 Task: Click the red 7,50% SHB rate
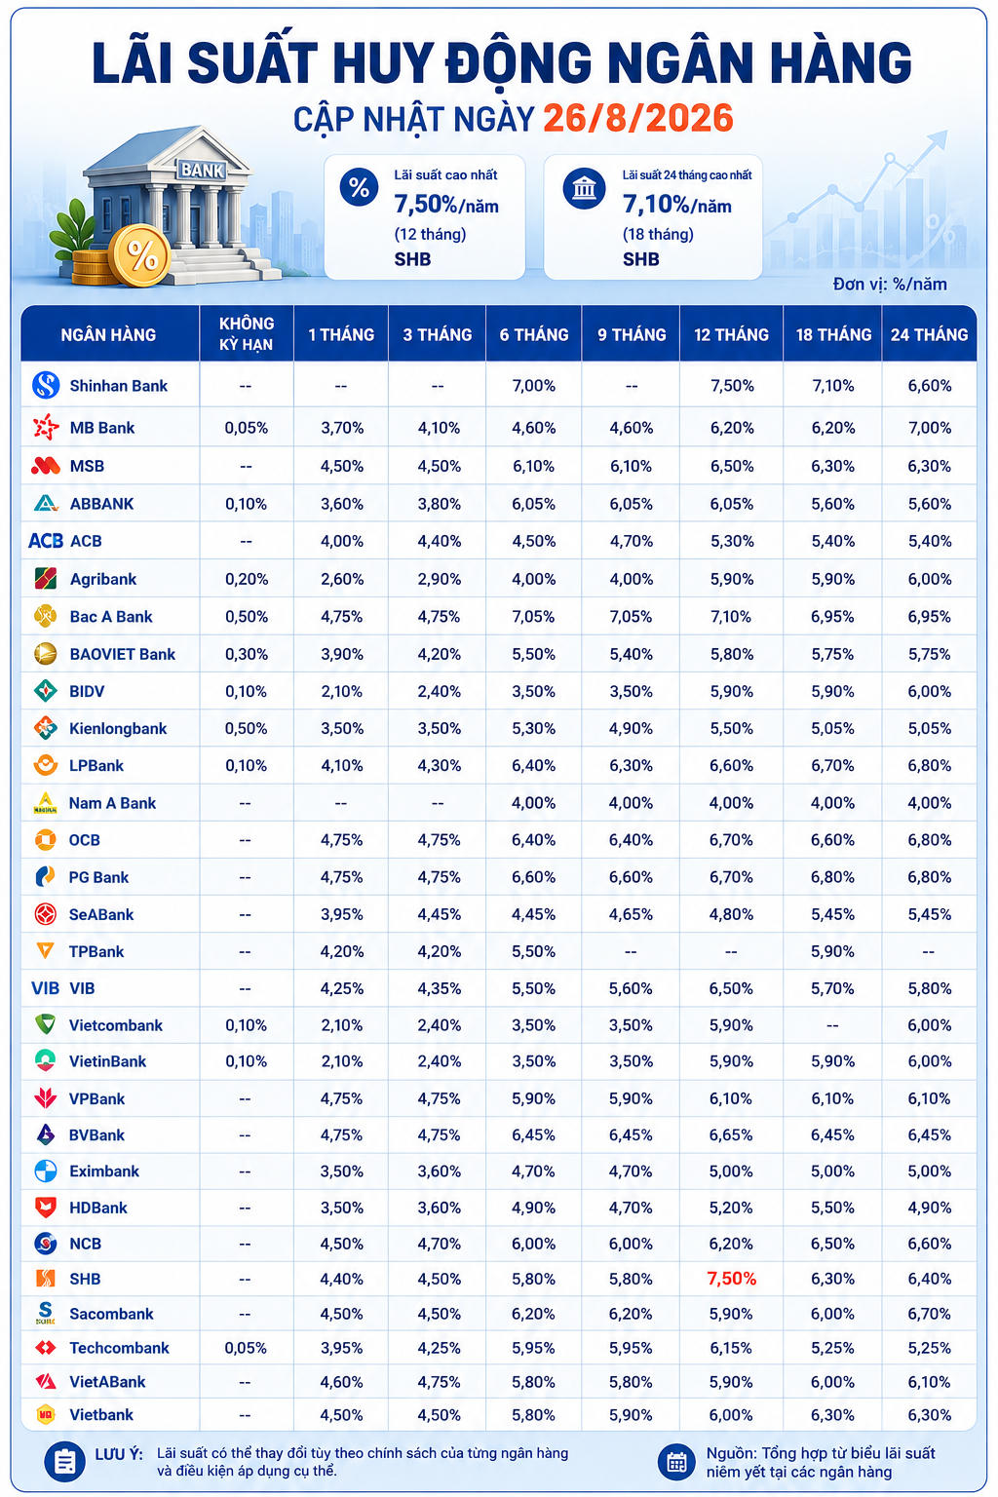pyautogui.click(x=732, y=1279)
